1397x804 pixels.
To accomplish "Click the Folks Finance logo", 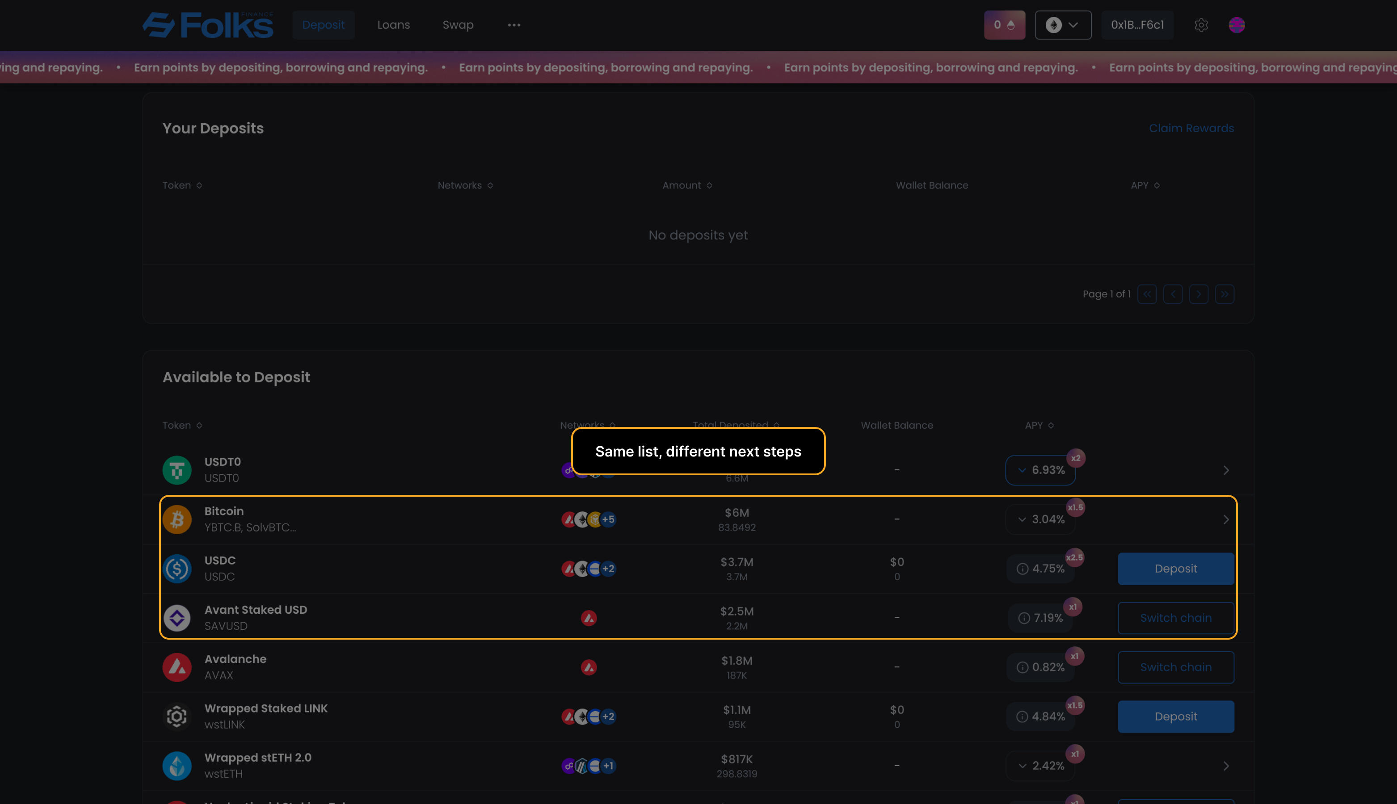I will 208,25.
